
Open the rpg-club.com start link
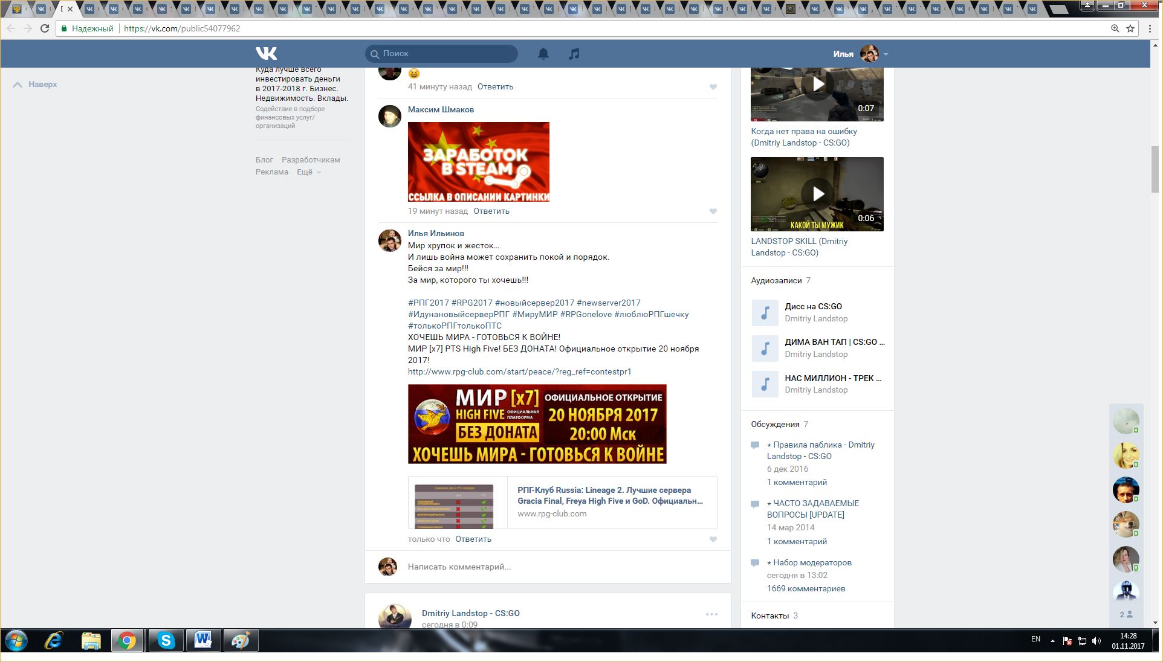click(519, 372)
